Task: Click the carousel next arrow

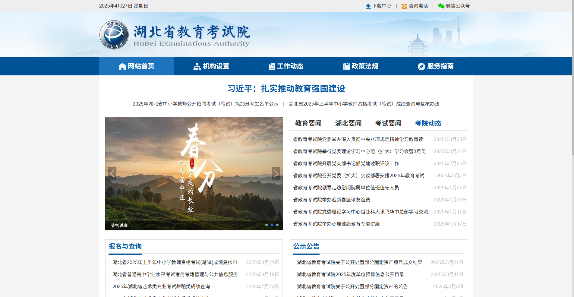Action: click(x=276, y=174)
